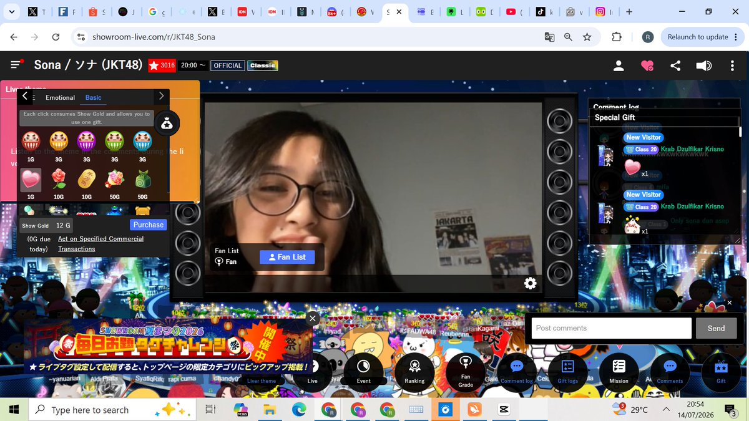Open the Live round button
Viewport: 749px width, 421px height.
pyautogui.click(x=312, y=372)
